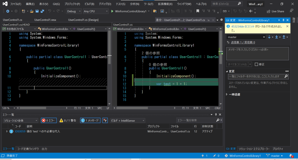Image resolution: width=298 pixels, height=160 pixels.
Task: Open the dropdown arrow beside すべてをコミット
Action: (250, 64)
